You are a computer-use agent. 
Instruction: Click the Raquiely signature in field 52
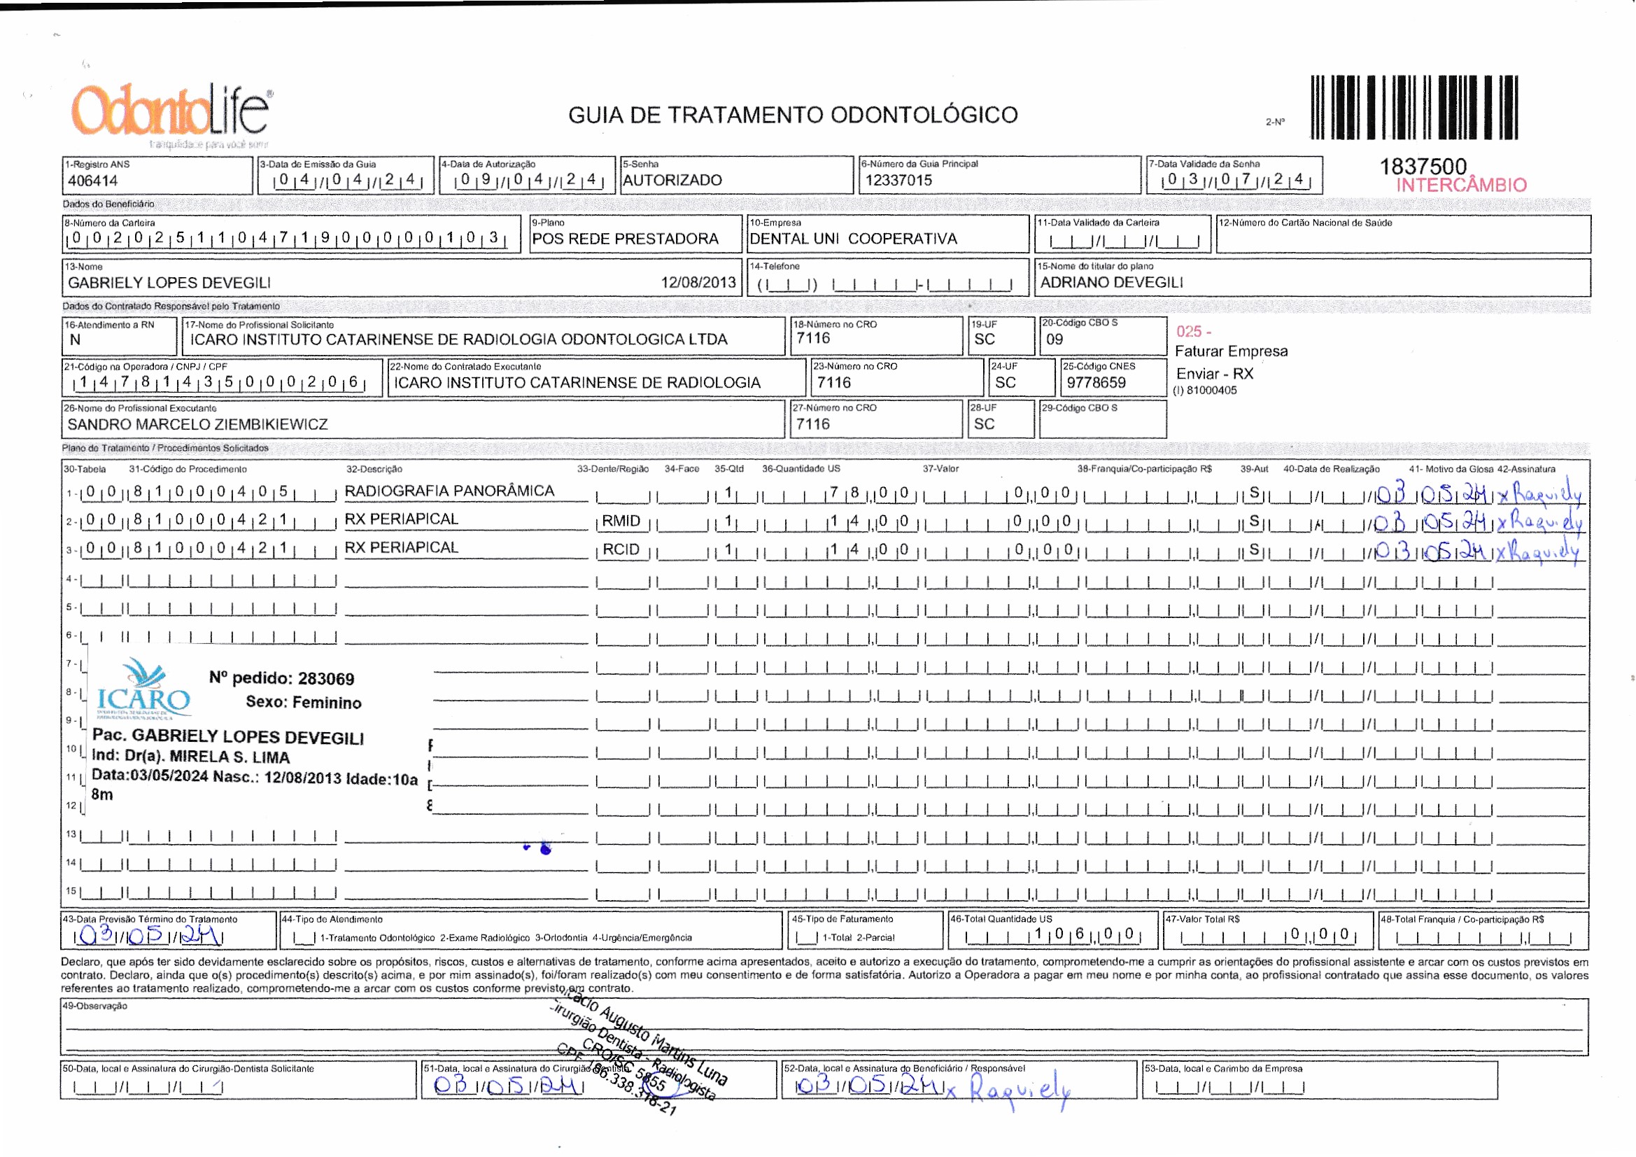click(x=1019, y=1088)
